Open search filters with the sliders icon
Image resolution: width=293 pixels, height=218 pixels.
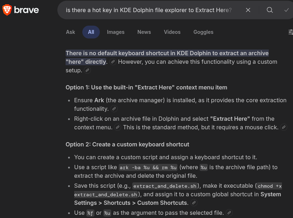point(291,32)
